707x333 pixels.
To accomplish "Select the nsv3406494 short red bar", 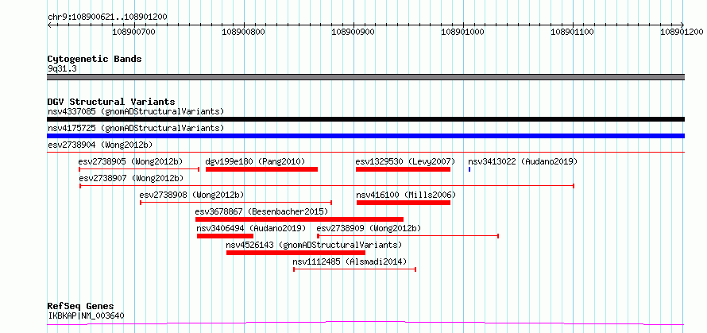I will point(225,236).
